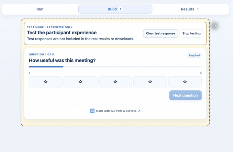The width and height of the screenshot is (233, 152).
Task: Advance with Next question button
Action: point(185,95)
